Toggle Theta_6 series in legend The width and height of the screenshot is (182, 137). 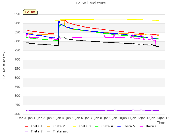148,126
